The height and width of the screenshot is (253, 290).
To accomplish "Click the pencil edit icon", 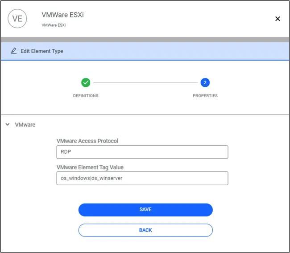I will click(13, 51).
